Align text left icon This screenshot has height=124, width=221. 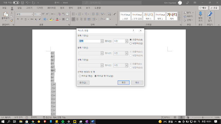point(73,19)
